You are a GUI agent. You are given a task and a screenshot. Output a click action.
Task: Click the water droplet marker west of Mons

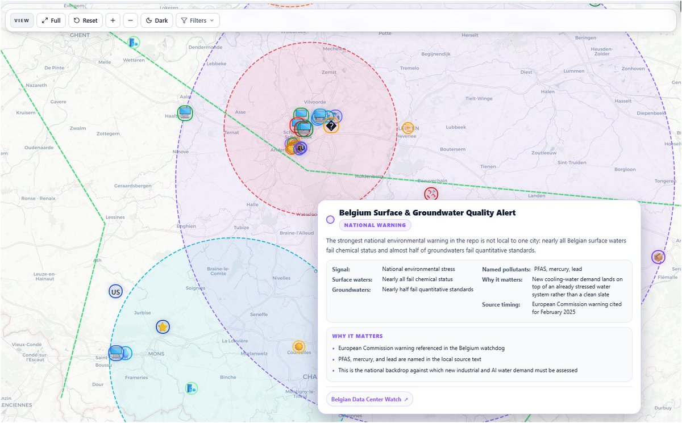pos(126,353)
